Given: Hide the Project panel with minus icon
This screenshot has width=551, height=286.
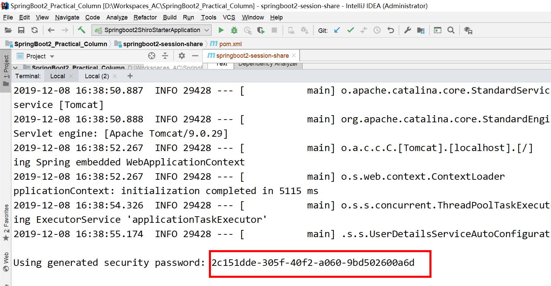Looking at the screenshot, I should [x=195, y=56].
